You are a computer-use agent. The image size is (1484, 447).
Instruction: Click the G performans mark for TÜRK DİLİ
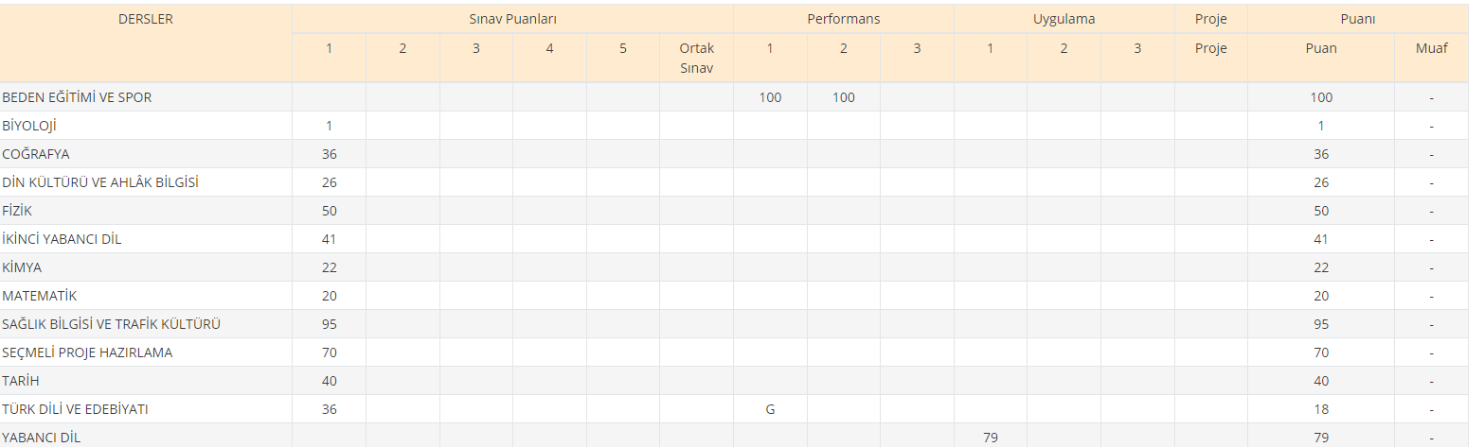pyautogui.click(x=769, y=409)
